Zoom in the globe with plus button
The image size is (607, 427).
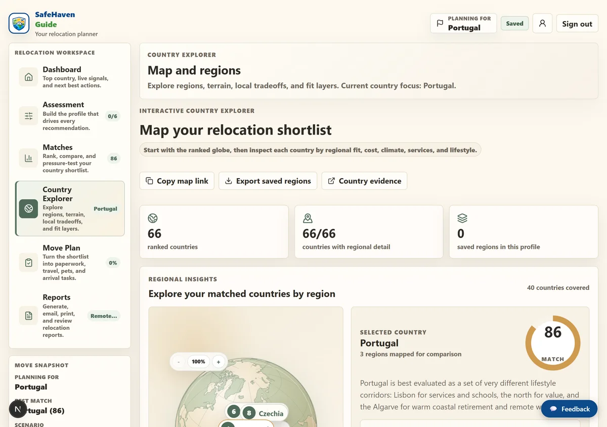[x=219, y=362]
